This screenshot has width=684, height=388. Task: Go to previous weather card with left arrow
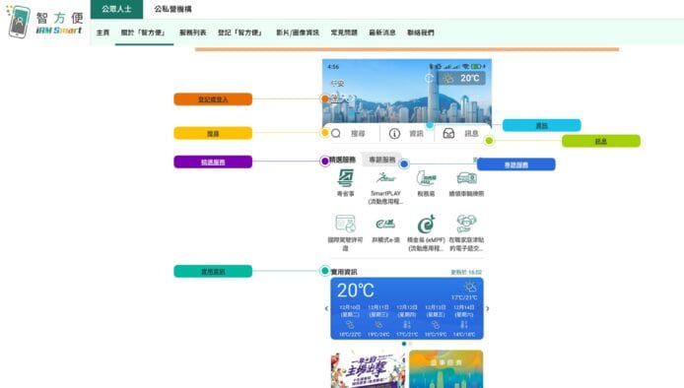click(326, 308)
